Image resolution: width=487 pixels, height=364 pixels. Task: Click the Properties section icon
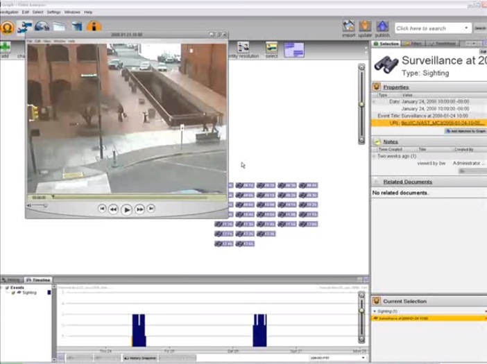tap(377, 87)
